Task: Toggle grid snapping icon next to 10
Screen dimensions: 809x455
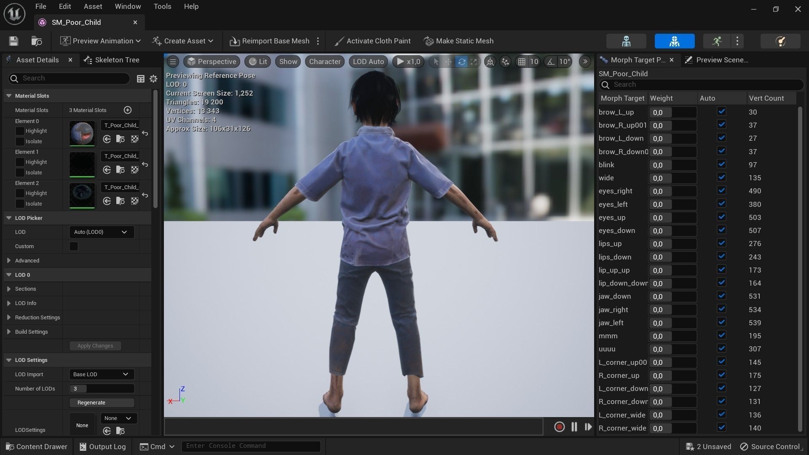Action: 522,62
